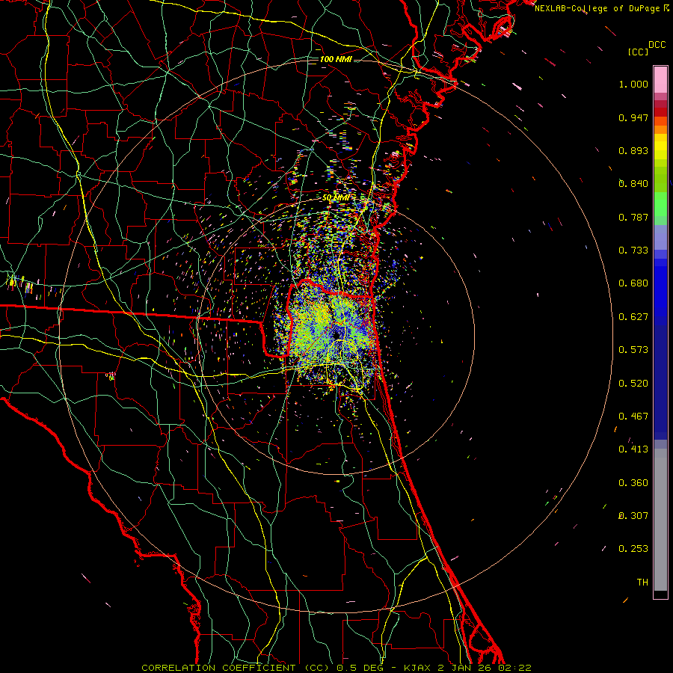Click the KJAX radar site center
Screen dimensions: 673x673
pos(336,334)
